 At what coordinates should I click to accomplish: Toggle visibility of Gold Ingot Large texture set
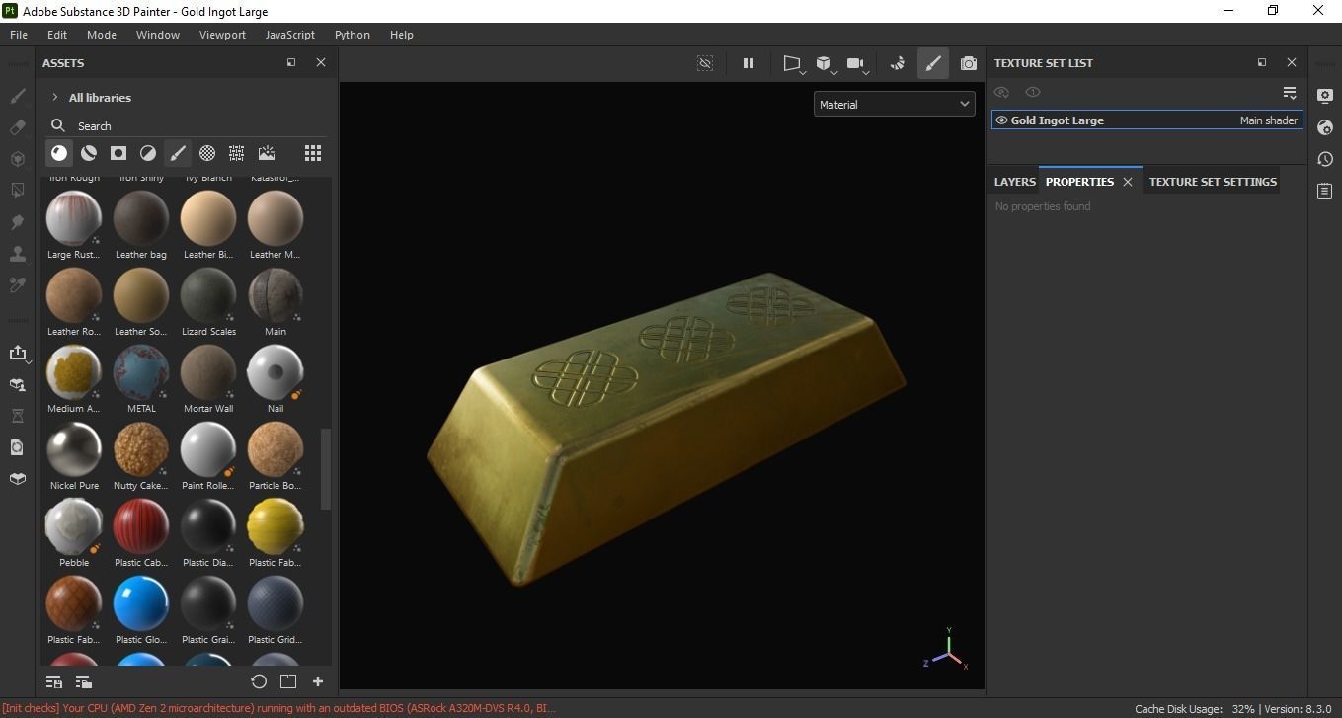[1001, 120]
